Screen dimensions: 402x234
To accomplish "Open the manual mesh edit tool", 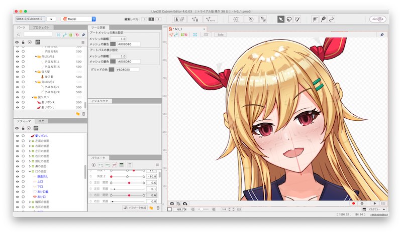I will (195, 19).
